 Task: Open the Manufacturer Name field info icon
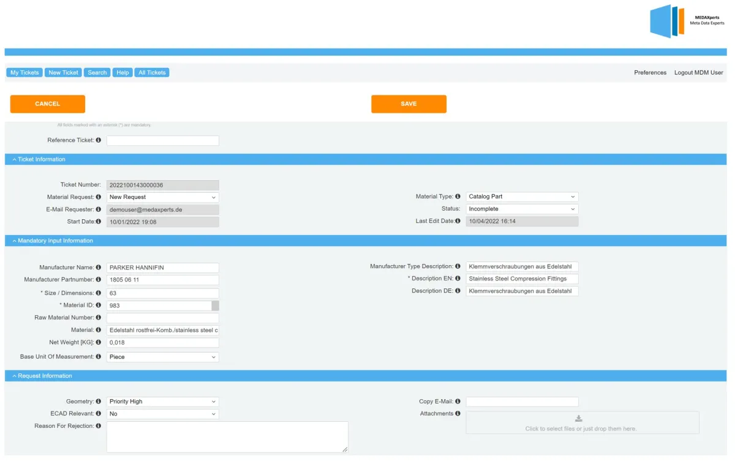coord(98,266)
